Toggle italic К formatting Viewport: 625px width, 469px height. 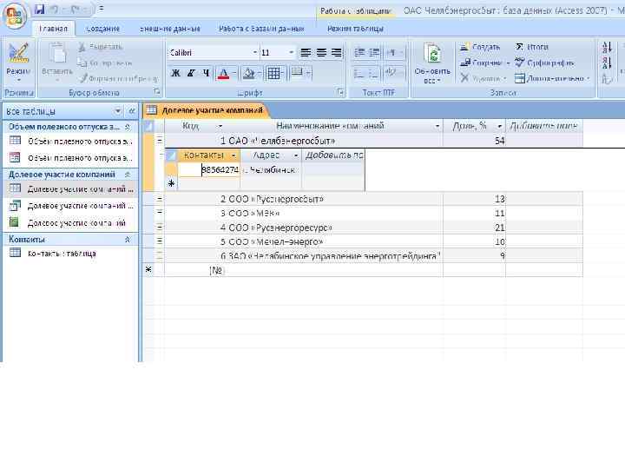coord(191,73)
